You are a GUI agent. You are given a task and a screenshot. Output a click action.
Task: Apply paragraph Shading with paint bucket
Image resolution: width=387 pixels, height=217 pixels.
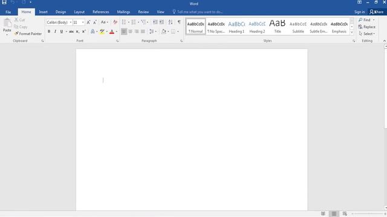[164, 31]
